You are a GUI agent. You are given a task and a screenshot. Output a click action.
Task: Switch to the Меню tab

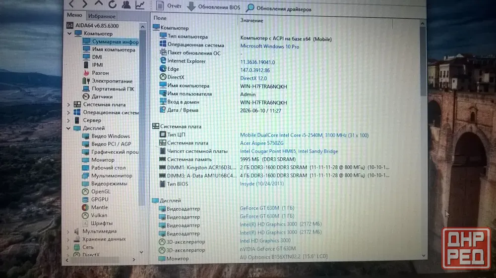74,15
